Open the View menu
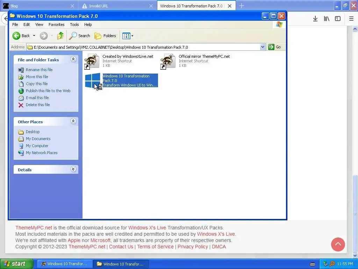This screenshot has height=269, width=358. 39,25
